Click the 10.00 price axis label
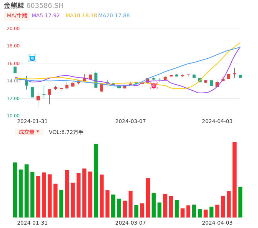Screen dimensions: 258x228 (13, 116)
